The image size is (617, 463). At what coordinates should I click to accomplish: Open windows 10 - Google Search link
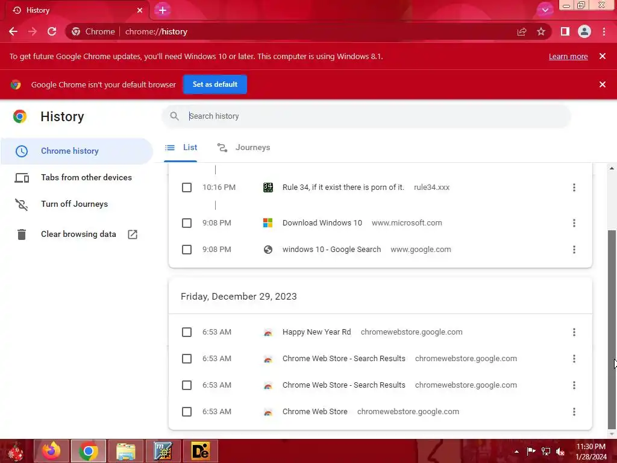pyautogui.click(x=331, y=250)
